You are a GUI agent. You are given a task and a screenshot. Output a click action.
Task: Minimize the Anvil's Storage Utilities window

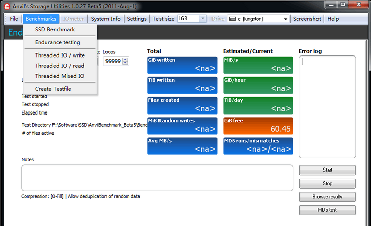(331, 4)
